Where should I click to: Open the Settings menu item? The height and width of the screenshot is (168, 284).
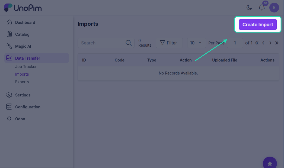tap(37, 95)
